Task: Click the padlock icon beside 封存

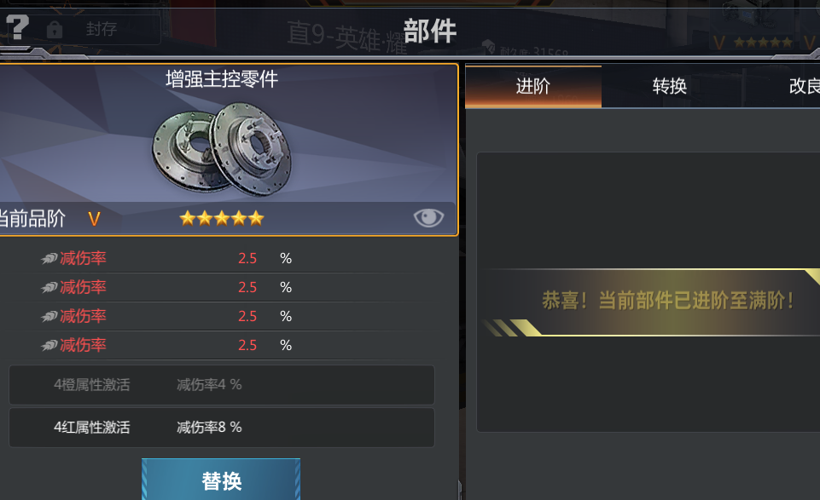Action: (55, 30)
